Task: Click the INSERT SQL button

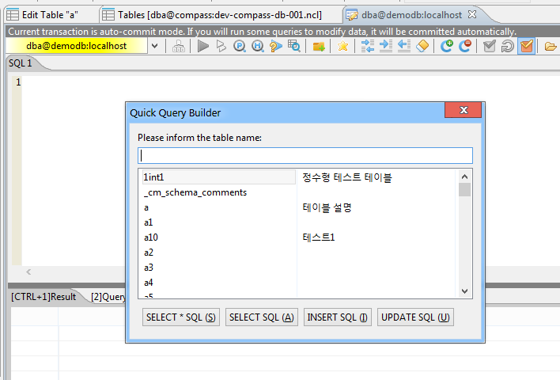Action: tap(337, 317)
